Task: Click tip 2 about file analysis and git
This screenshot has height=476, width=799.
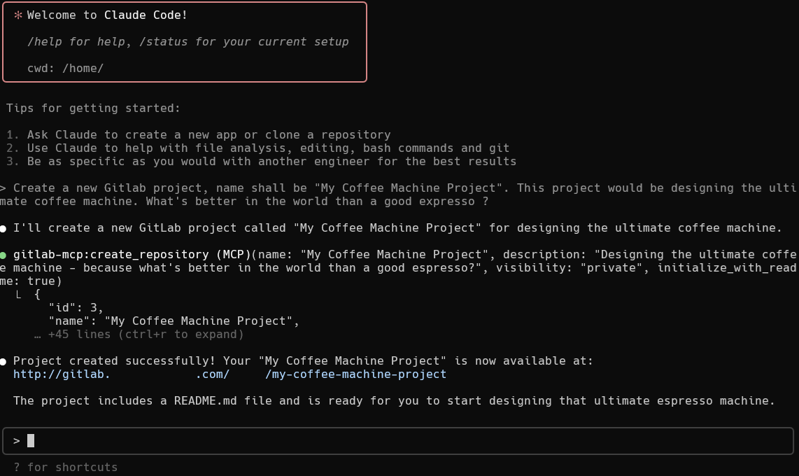Action: 258,148
